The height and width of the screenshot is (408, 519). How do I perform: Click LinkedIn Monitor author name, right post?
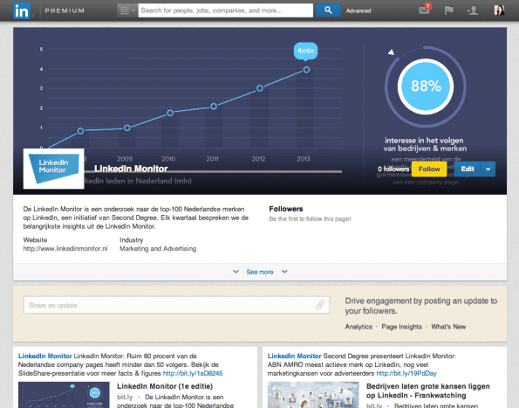click(x=294, y=356)
